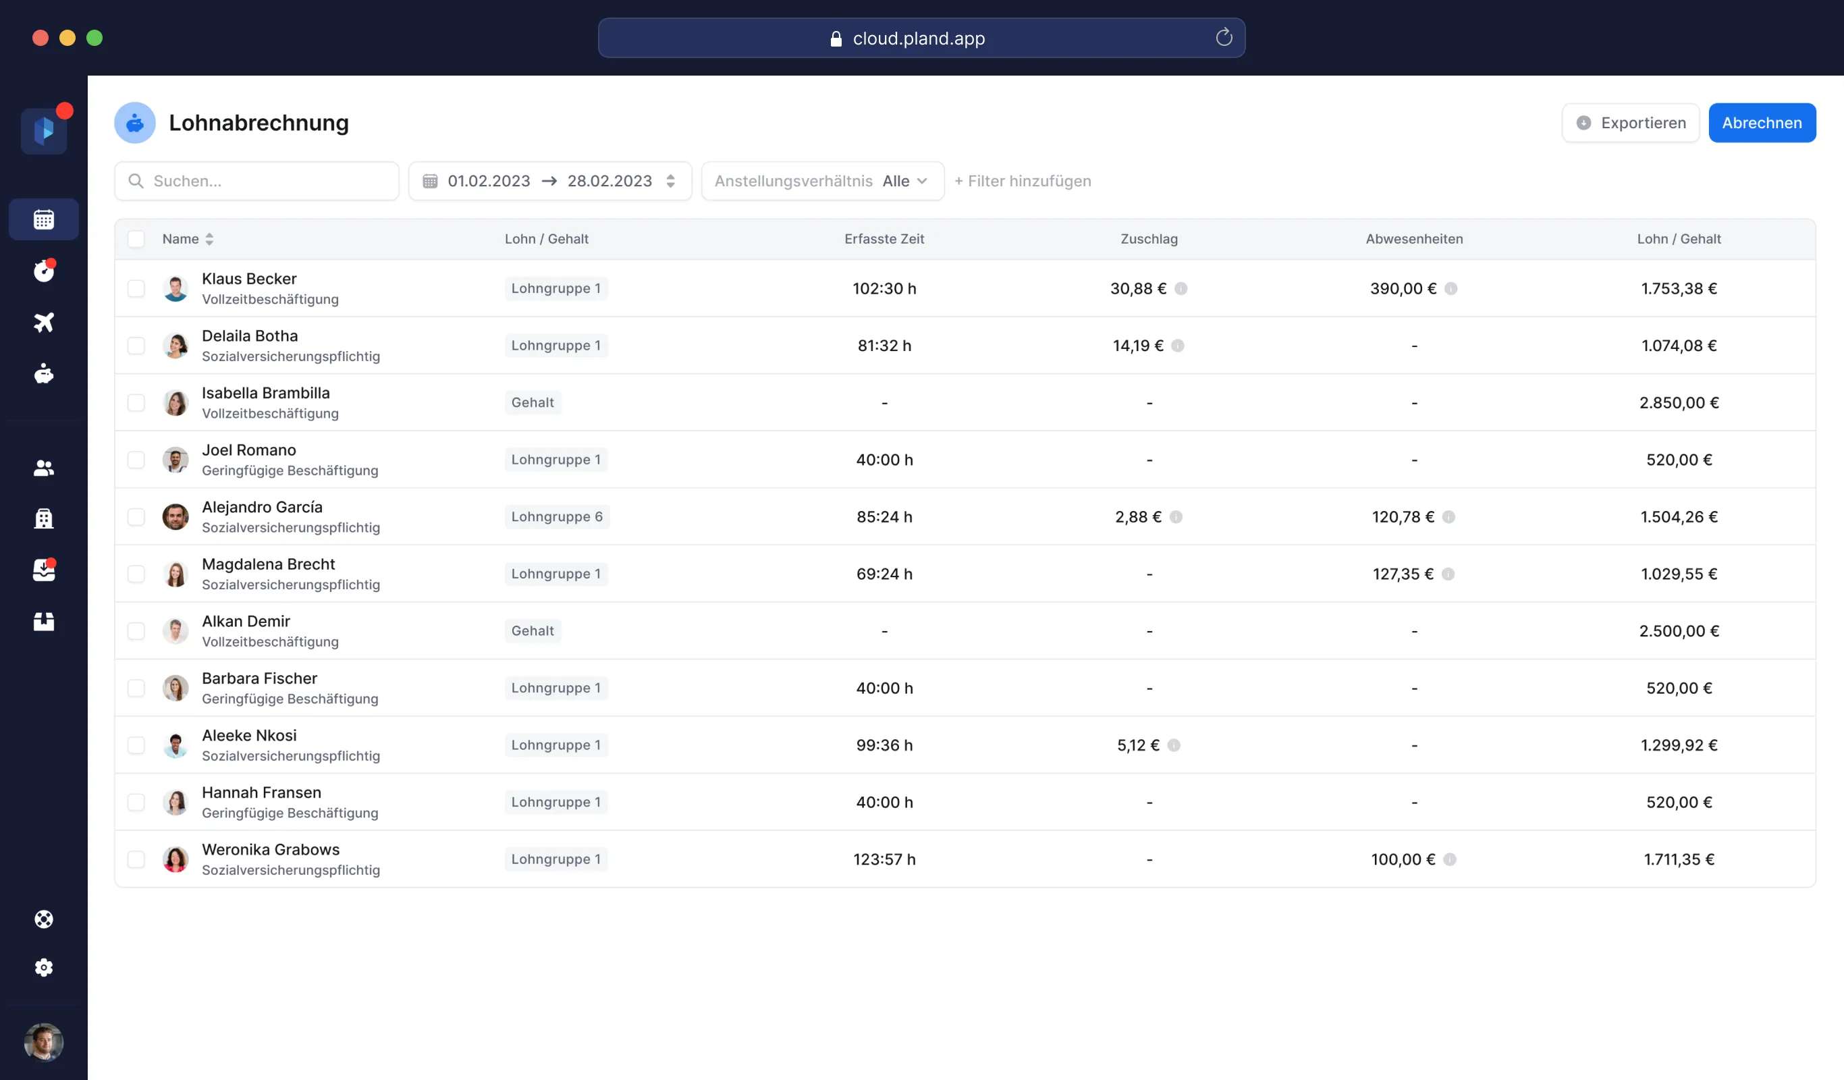This screenshot has height=1080, width=1844.
Task: Click the cloud.pland.app address bar
Action: 921,37
